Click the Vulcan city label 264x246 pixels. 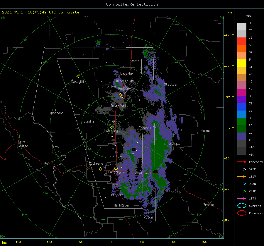click(x=149, y=217)
